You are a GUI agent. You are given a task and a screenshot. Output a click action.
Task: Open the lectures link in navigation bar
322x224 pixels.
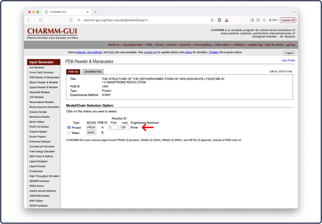[186, 45]
